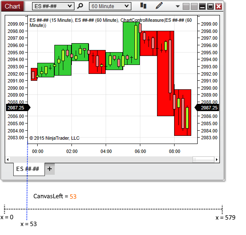Select the ES ##-## chart tab
The image size is (246, 235).
coord(29,169)
